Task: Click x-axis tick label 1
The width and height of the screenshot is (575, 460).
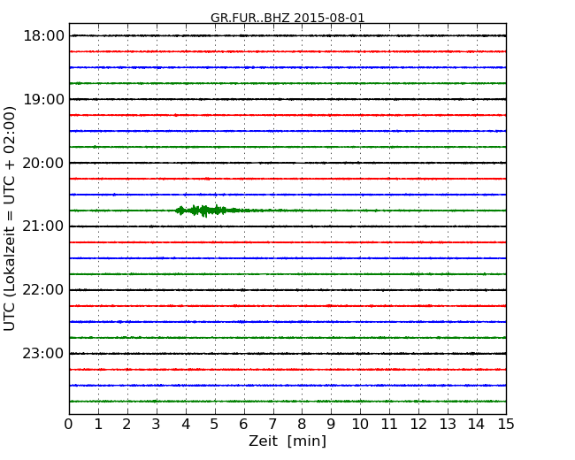Action: tap(98, 424)
